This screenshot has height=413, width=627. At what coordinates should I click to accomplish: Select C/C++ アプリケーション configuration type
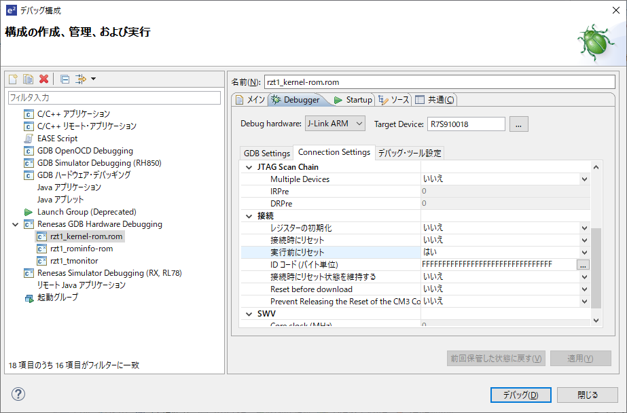click(73, 114)
